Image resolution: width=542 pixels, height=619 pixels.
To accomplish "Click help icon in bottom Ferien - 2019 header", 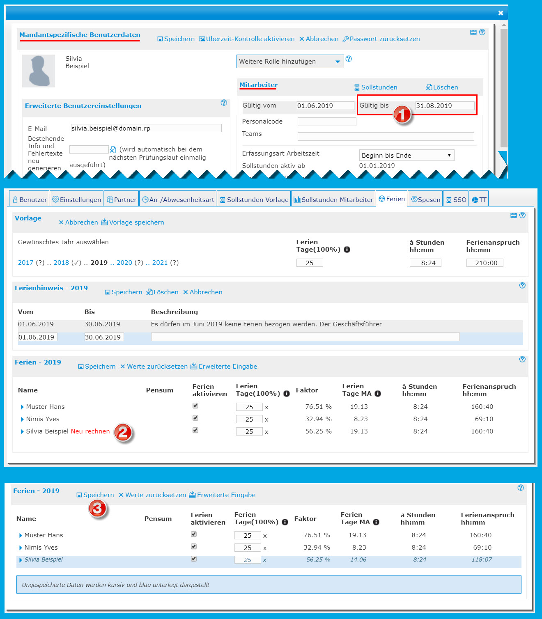I will click(x=521, y=488).
